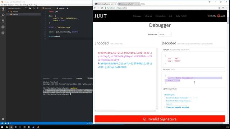The height and width of the screenshot is (129, 230).
Task: Open the Windows Start menu
Action: click(2, 127)
